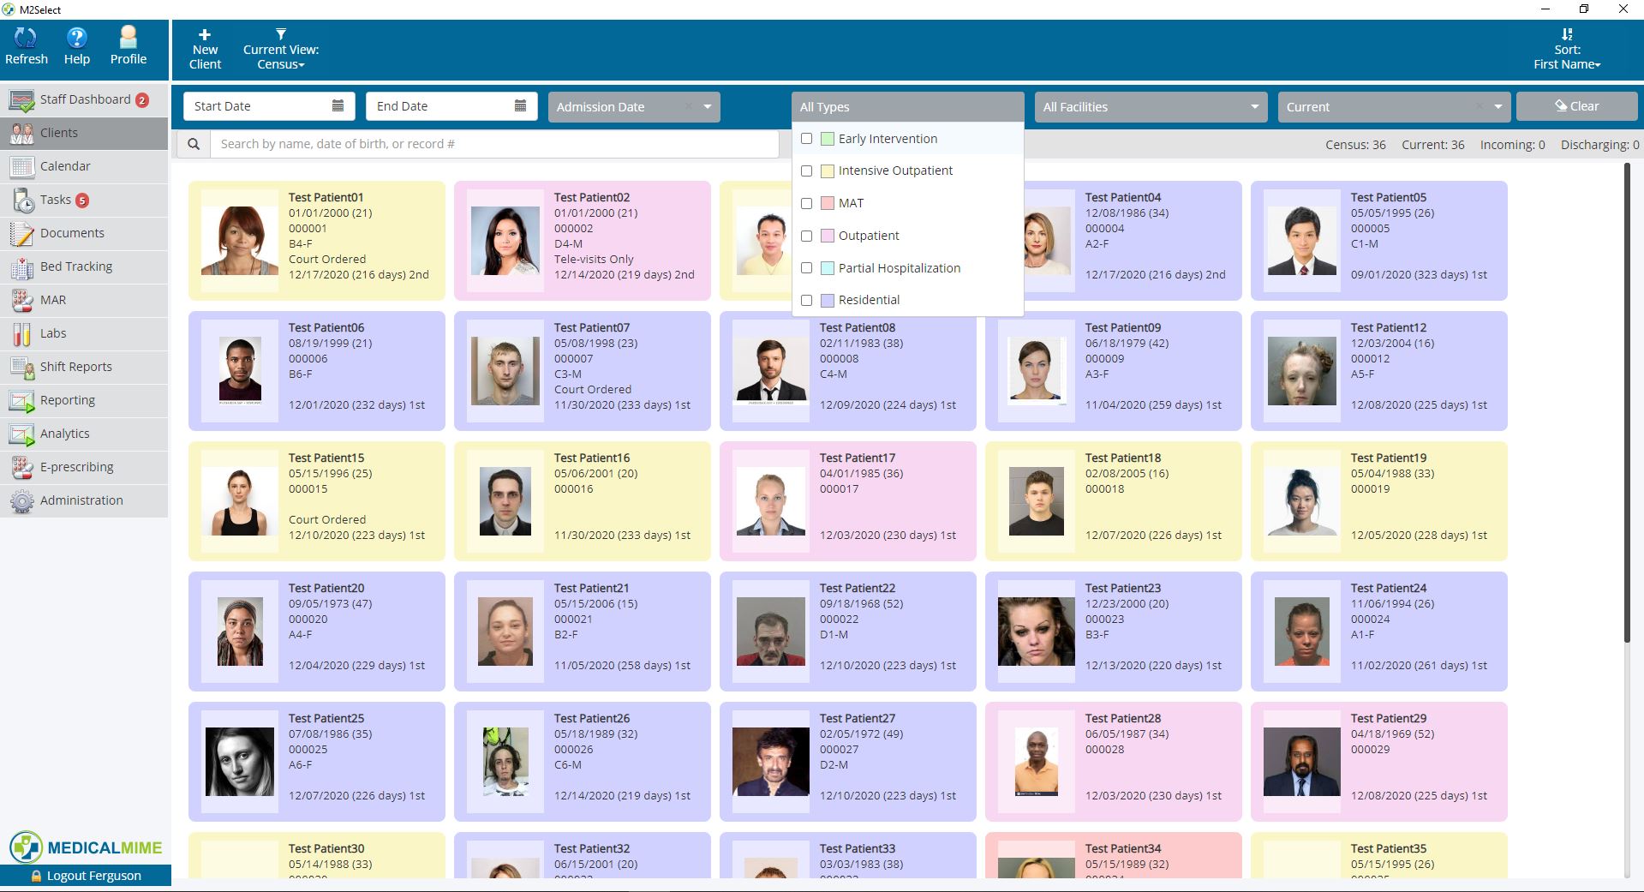Open the Tasks section showing 5 items
Screen dimensions: 1644x892
click(55, 200)
